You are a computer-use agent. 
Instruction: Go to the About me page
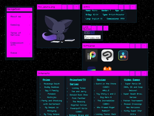(x=16, y=17)
